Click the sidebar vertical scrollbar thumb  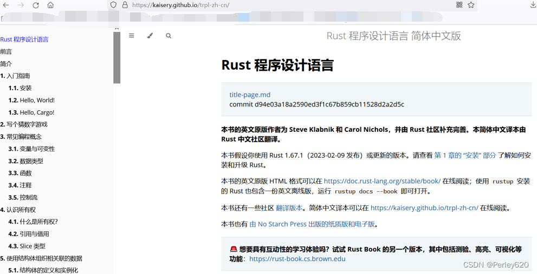point(117,57)
